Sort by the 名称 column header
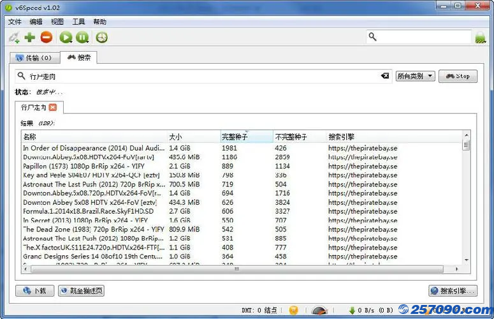Viewport: 494px width, 319px height. (x=94, y=137)
